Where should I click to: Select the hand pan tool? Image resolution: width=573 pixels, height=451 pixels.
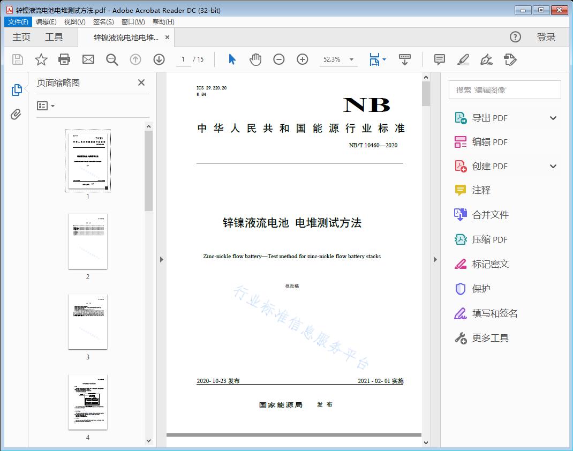coord(255,59)
